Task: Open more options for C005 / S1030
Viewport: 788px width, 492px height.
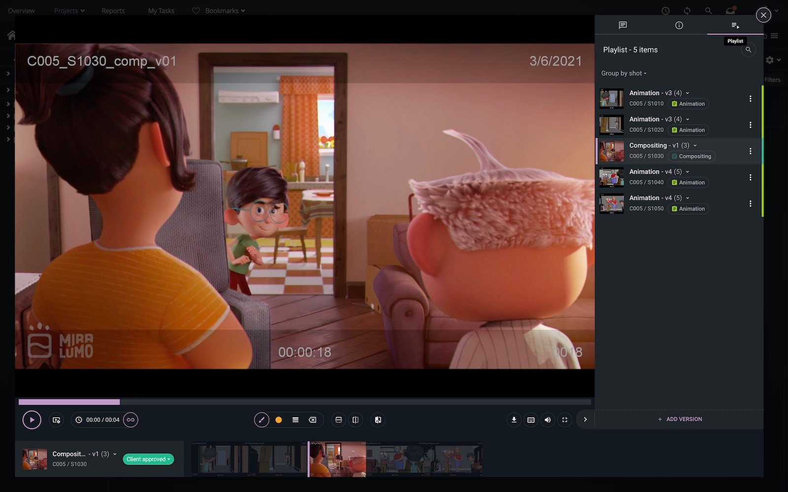Action: (750, 151)
